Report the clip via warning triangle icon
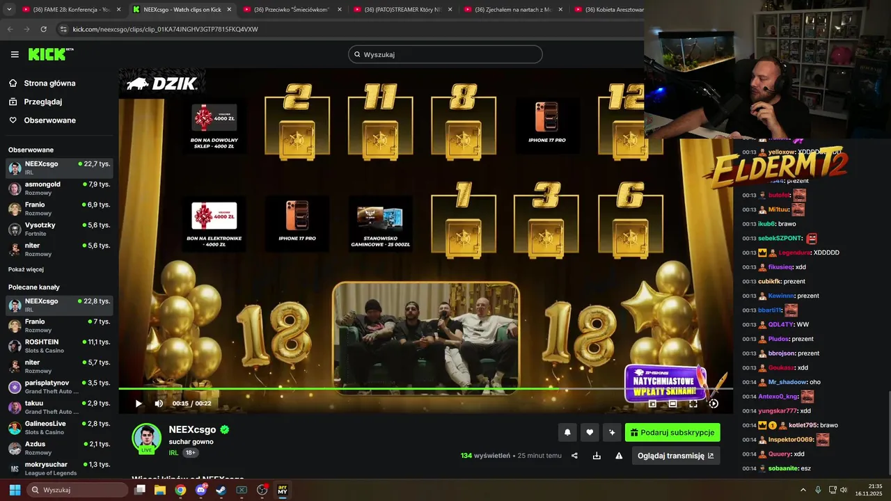 pos(619,456)
